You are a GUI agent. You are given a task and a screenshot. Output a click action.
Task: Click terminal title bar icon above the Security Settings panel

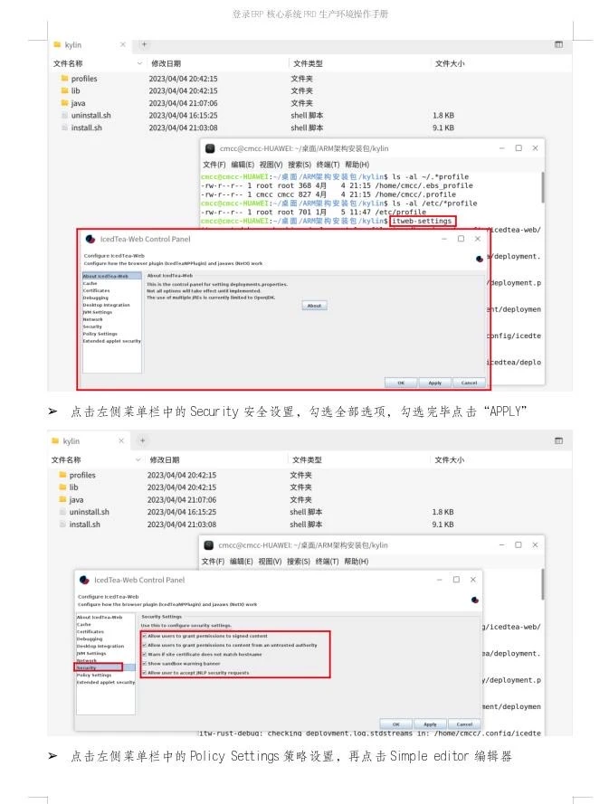[x=209, y=545]
